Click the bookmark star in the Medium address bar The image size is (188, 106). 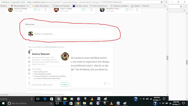[x=162, y=2]
